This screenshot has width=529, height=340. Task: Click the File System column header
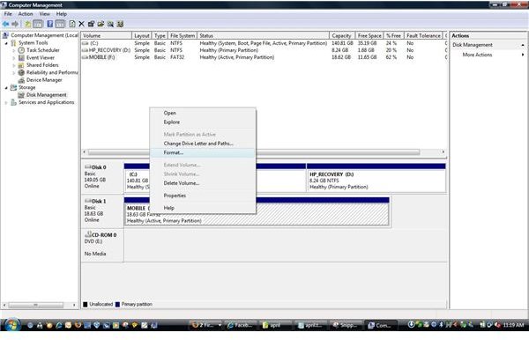[183, 36]
